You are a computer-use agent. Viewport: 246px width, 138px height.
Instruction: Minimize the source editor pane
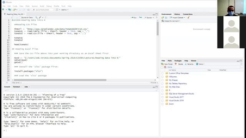click(x=154, y=15)
